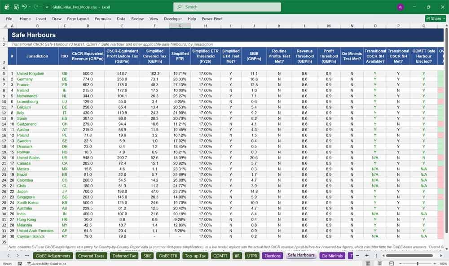Click the hidden sheets ellipsis left of GloBE Adjustments
The width and height of the screenshot is (449, 266).
click(x=27, y=255)
